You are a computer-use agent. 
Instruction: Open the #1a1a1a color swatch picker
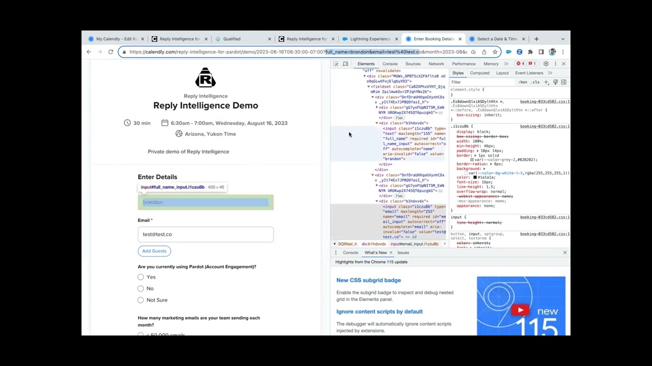tap(475, 178)
